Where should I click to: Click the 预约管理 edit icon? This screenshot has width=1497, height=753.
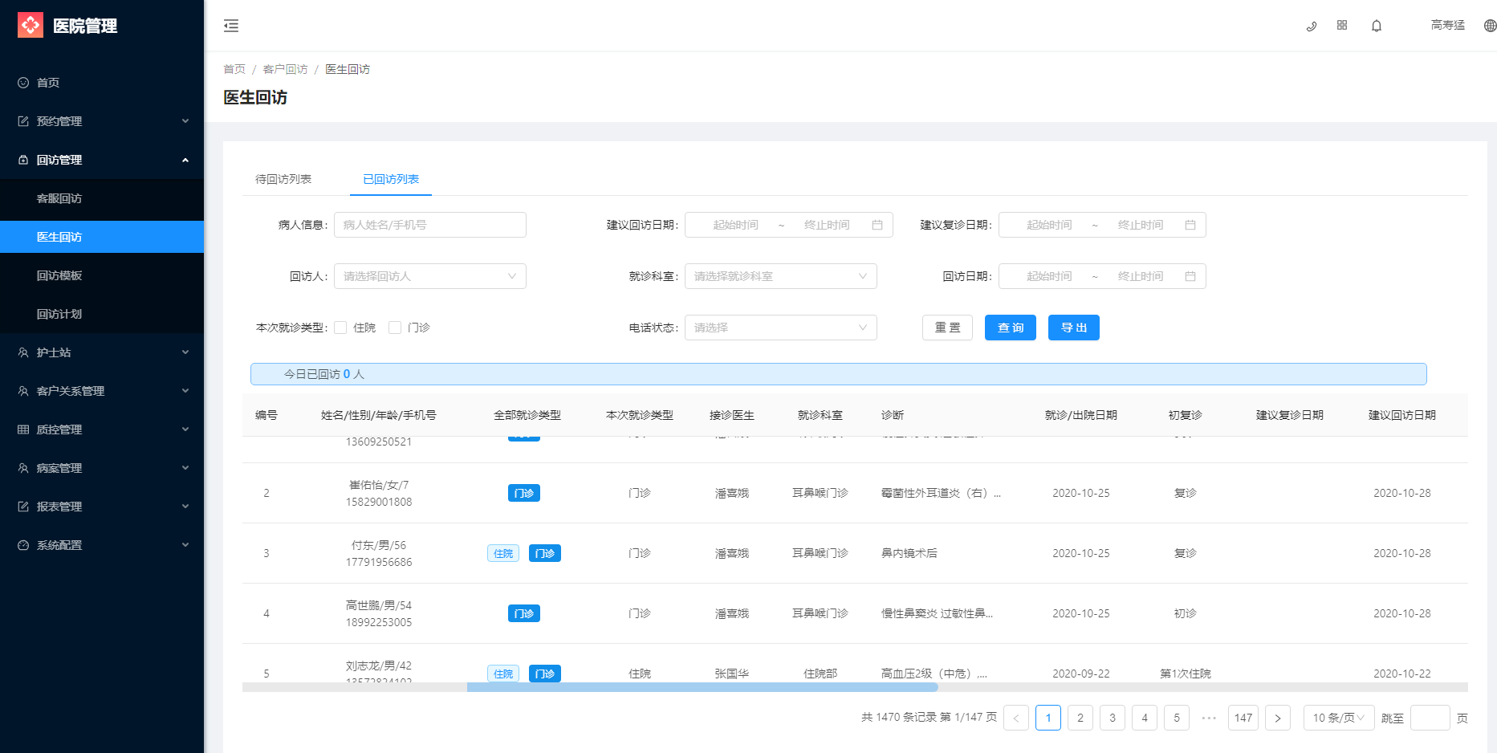pos(23,121)
